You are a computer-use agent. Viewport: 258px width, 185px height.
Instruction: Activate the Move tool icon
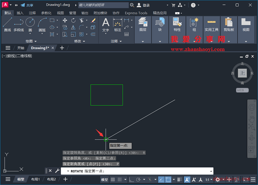(x=65, y=20)
